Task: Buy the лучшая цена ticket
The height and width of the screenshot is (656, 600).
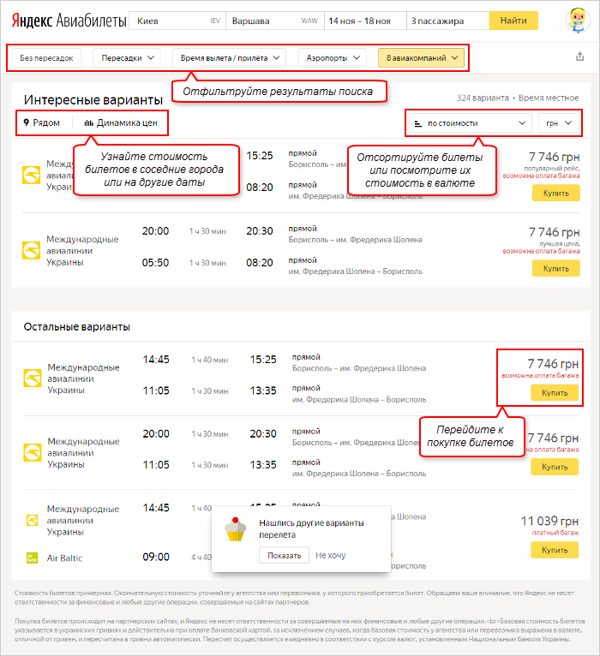Action: click(x=556, y=268)
